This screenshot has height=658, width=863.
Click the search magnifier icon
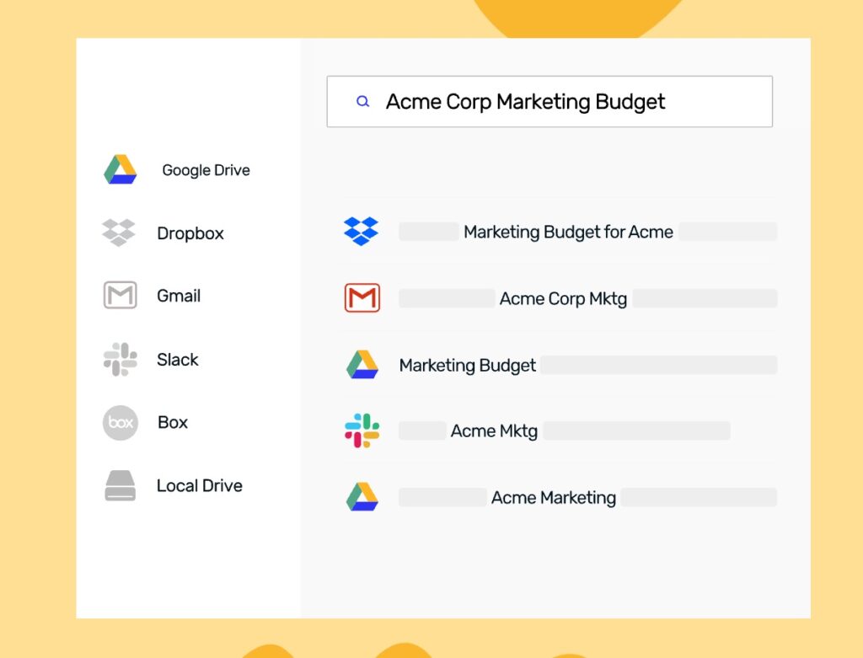362,101
